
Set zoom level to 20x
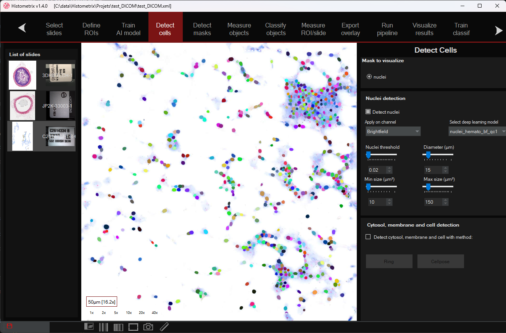[142, 313]
